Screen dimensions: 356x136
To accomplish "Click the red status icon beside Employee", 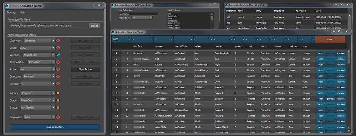I will (58, 117).
